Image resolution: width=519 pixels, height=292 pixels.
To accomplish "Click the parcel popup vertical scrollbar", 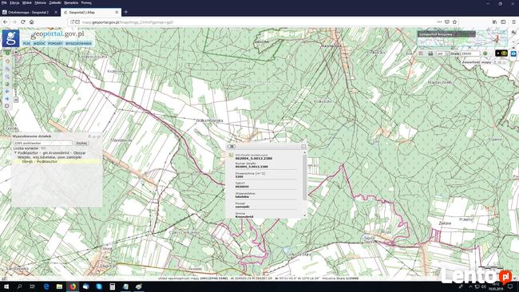I will [304, 177].
